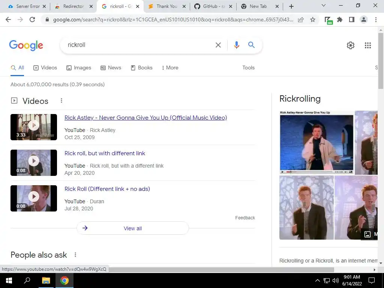Click the right arrow of horizontal scrollbar
The height and width of the screenshot is (288, 384).
click(x=375, y=270)
